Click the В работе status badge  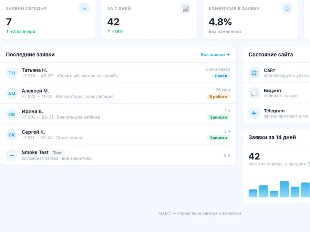click(218, 97)
